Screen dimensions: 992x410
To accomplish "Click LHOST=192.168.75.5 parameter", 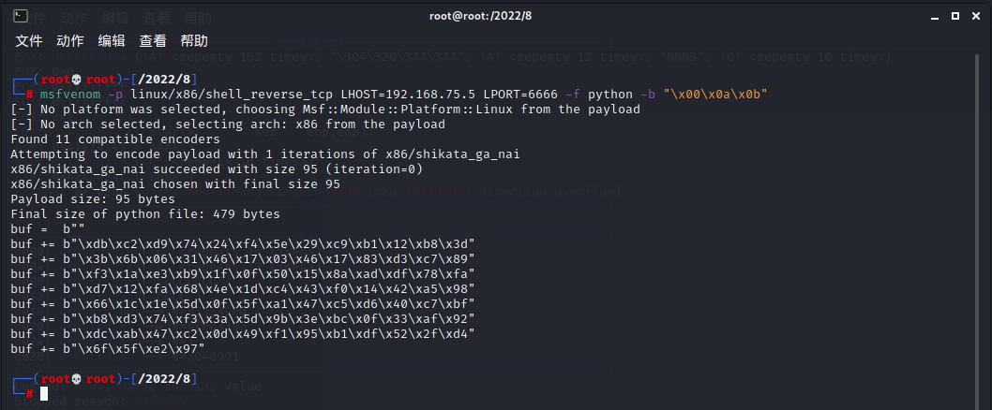I will tap(408, 95).
